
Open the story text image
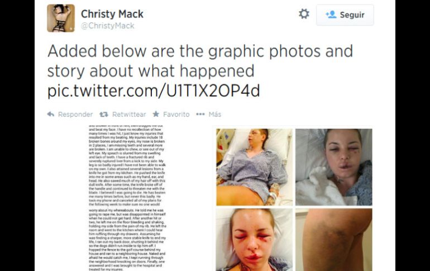[x=127, y=198]
